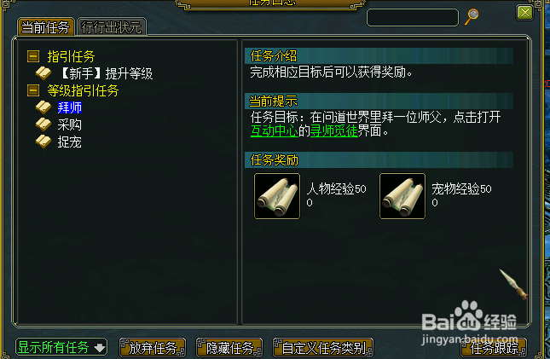Screen dimensions: 550x359
Task: Click the 隐藏任务 button
Action: tap(229, 348)
